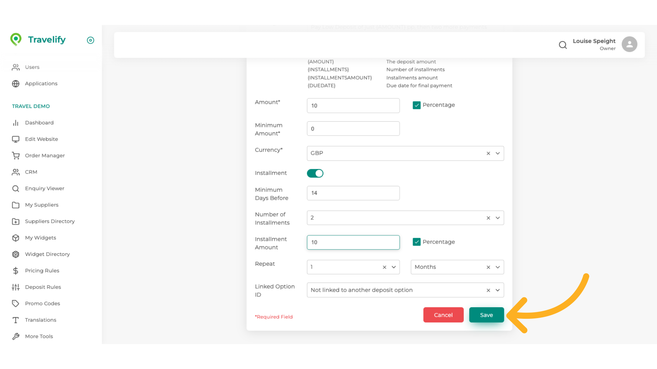
Task: Open Translations menu item
Action: click(40, 320)
